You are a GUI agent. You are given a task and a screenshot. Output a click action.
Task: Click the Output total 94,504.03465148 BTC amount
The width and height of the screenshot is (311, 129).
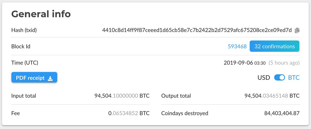(x=272, y=96)
